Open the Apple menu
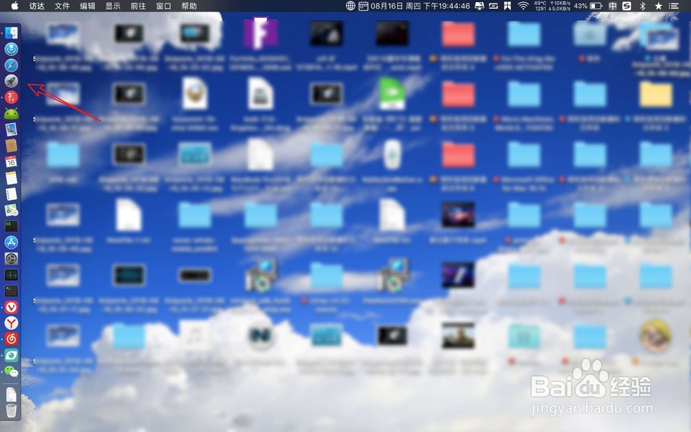This screenshot has width=691, height=432. point(15,6)
